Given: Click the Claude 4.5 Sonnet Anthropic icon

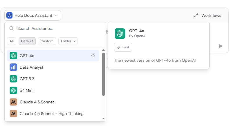Looking at the screenshot, I should pos(13,102).
